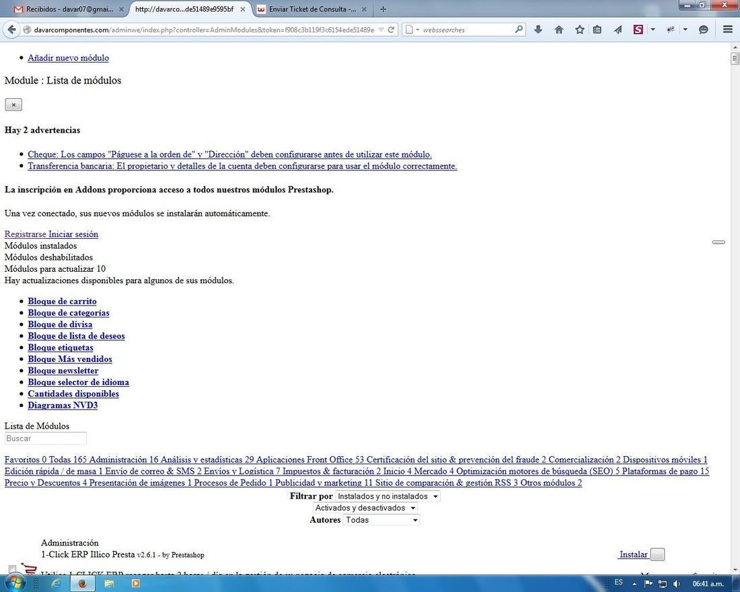The height and width of the screenshot is (592, 740).
Task: Focus the Buscar module search field
Action: [x=45, y=439]
